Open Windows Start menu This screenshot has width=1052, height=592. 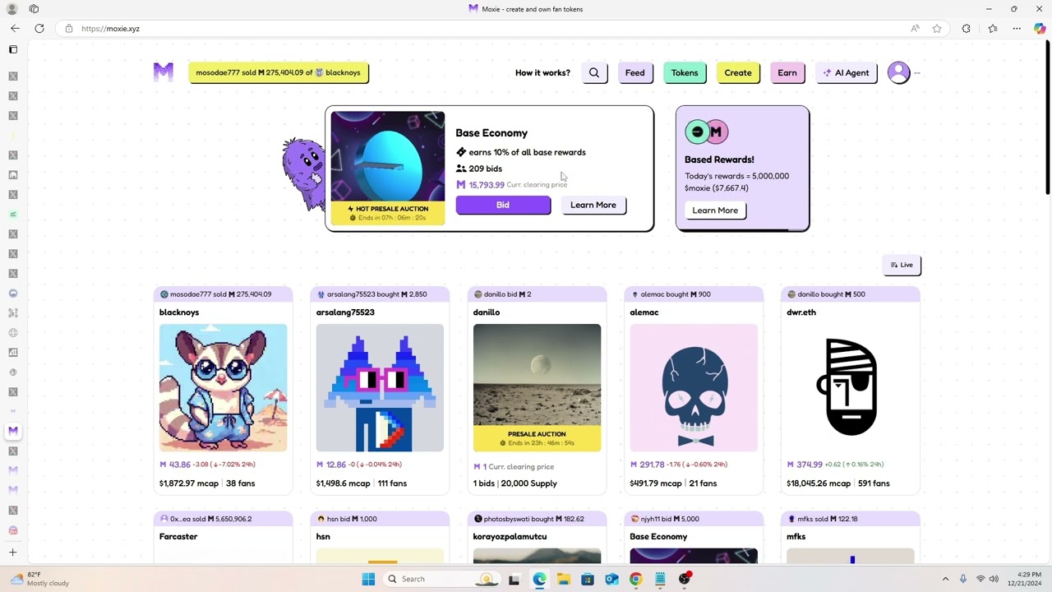point(368,579)
